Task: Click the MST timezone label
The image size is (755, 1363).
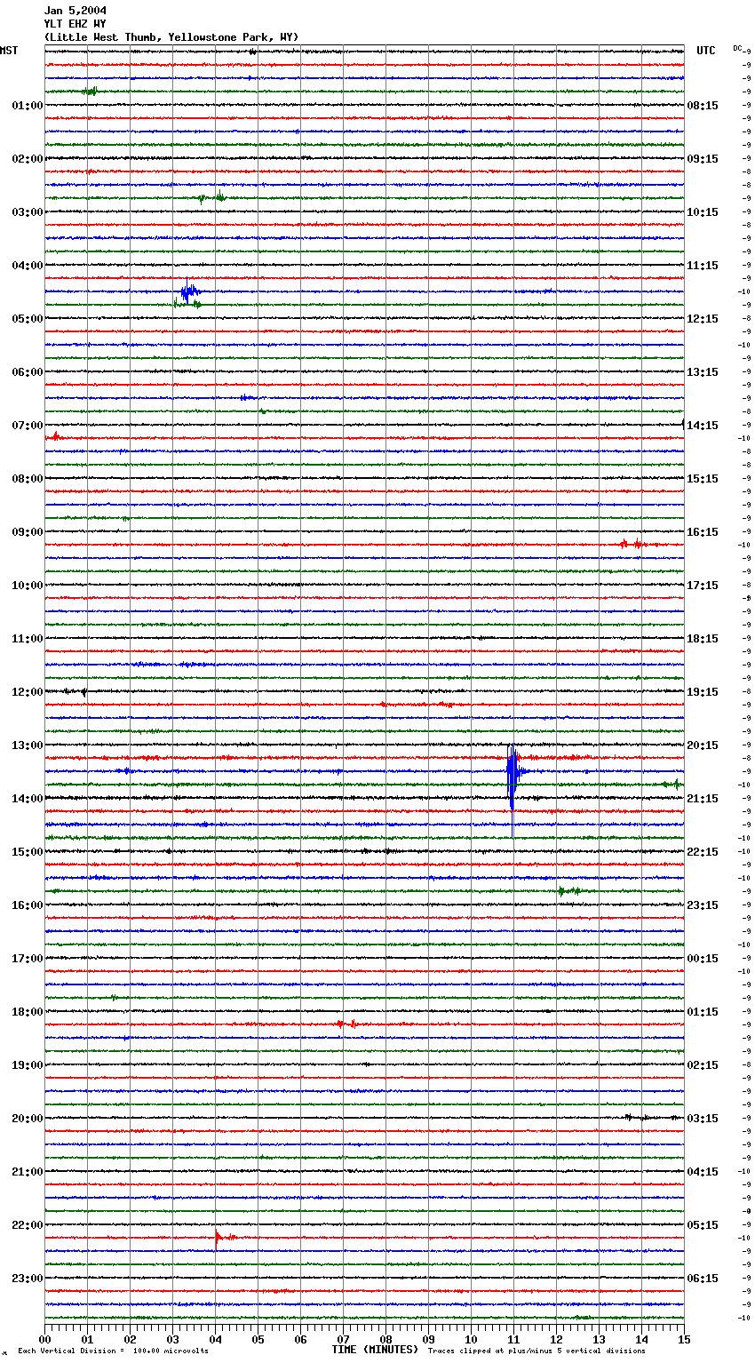Action: [x=9, y=51]
